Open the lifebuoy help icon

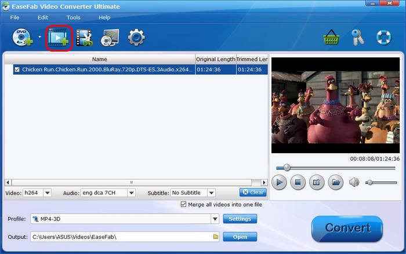(384, 37)
